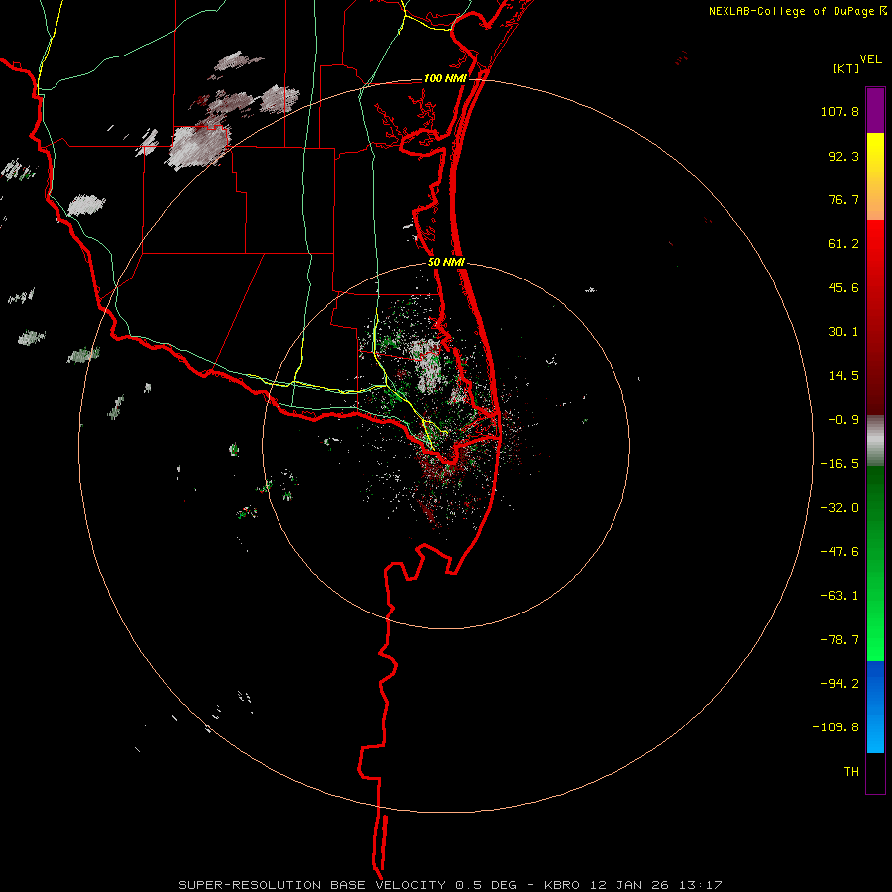The height and width of the screenshot is (892, 892).
Task: Click the VEL legend title
Action: (871, 59)
